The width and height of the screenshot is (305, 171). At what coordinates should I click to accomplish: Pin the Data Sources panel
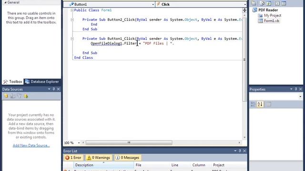[54, 89]
